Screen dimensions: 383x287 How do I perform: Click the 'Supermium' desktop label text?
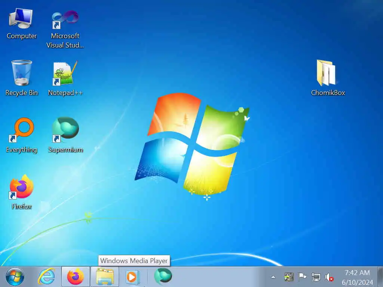tap(65, 149)
